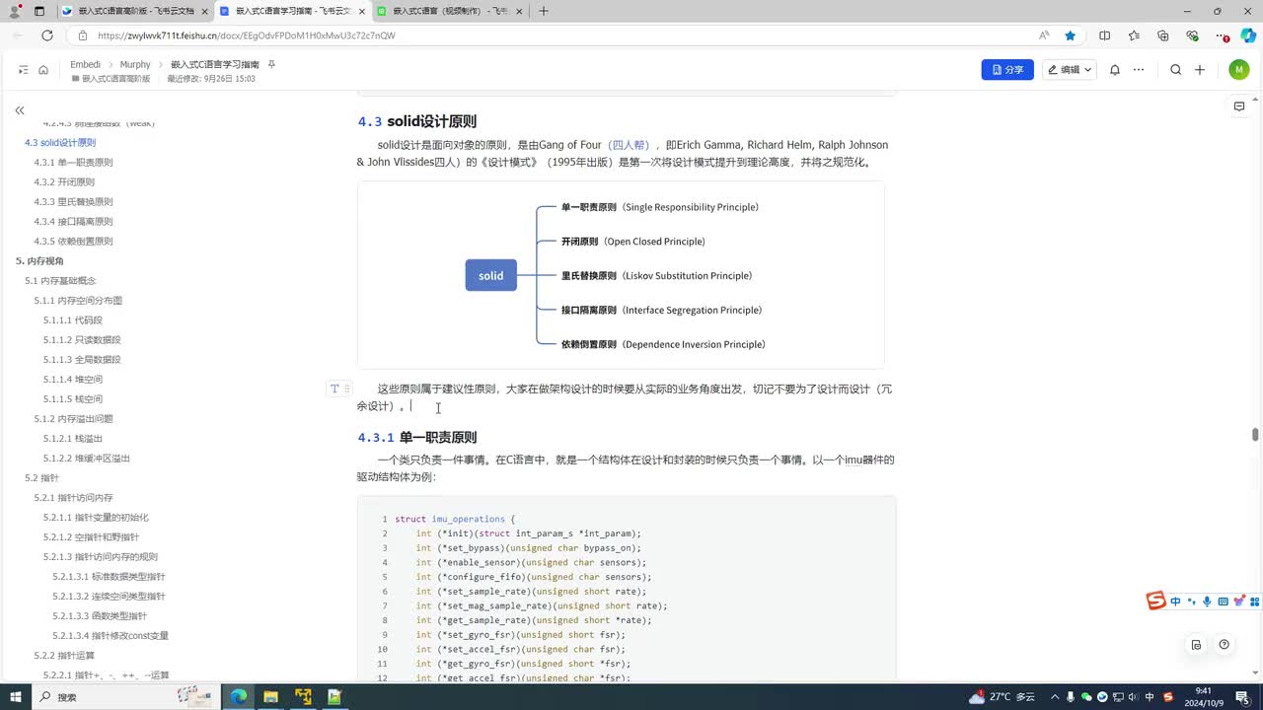Open the floating help question-mark button
This screenshot has height=710, width=1263.
click(x=1225, y=645)
